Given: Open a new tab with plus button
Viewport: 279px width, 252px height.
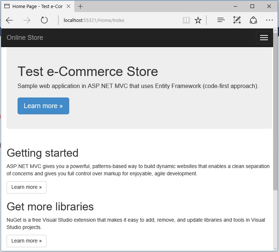Looking at the screenshot, I should (80, 7).
